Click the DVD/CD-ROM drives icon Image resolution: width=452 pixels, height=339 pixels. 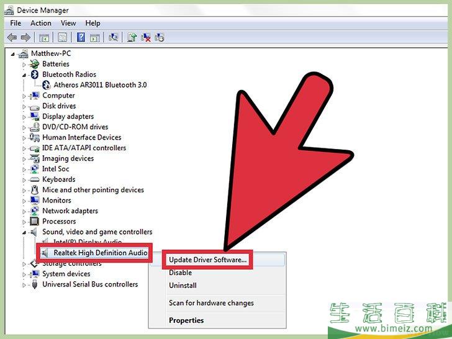click(35, 127)
